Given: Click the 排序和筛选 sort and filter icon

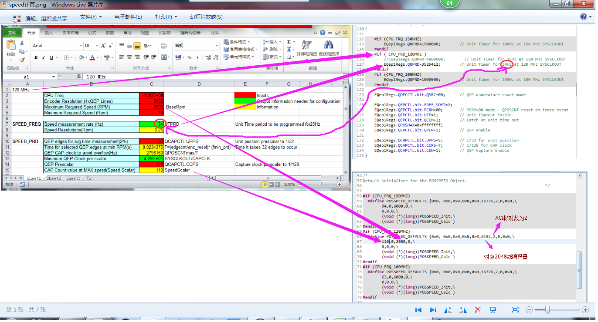Looking at the screenshot, I should click(307, 48).
